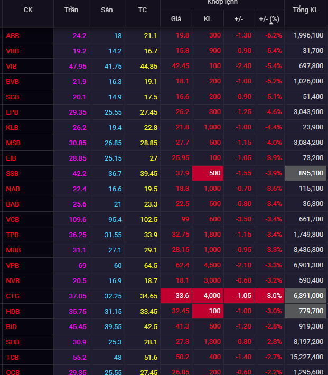
Task: Click BAB floor price 21
Action: pyautogui.click(x=117, y=204)
